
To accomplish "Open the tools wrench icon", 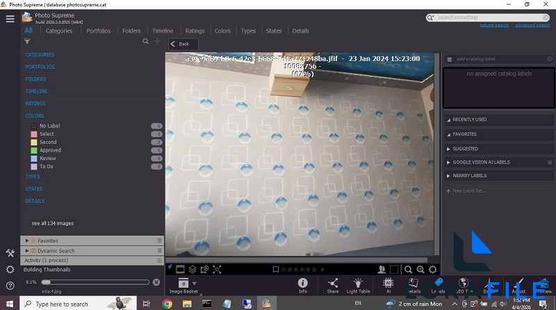I will [x=10, y=253].
